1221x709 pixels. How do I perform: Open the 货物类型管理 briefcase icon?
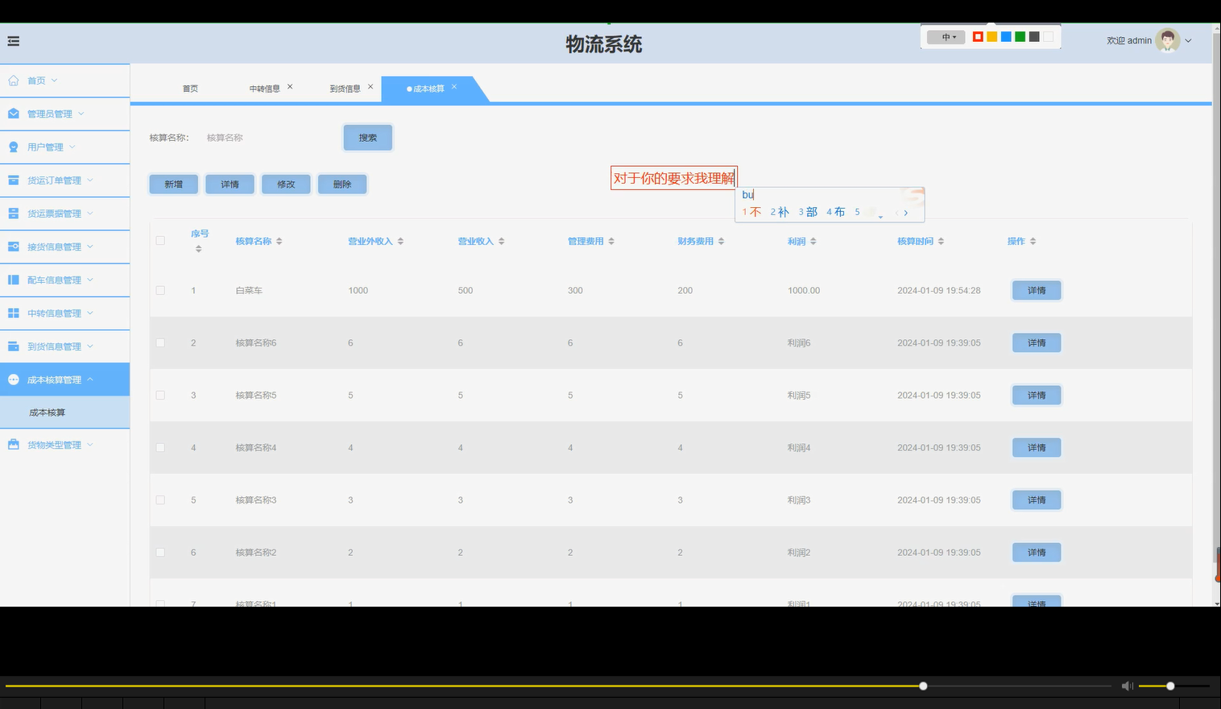pos(13,444)
